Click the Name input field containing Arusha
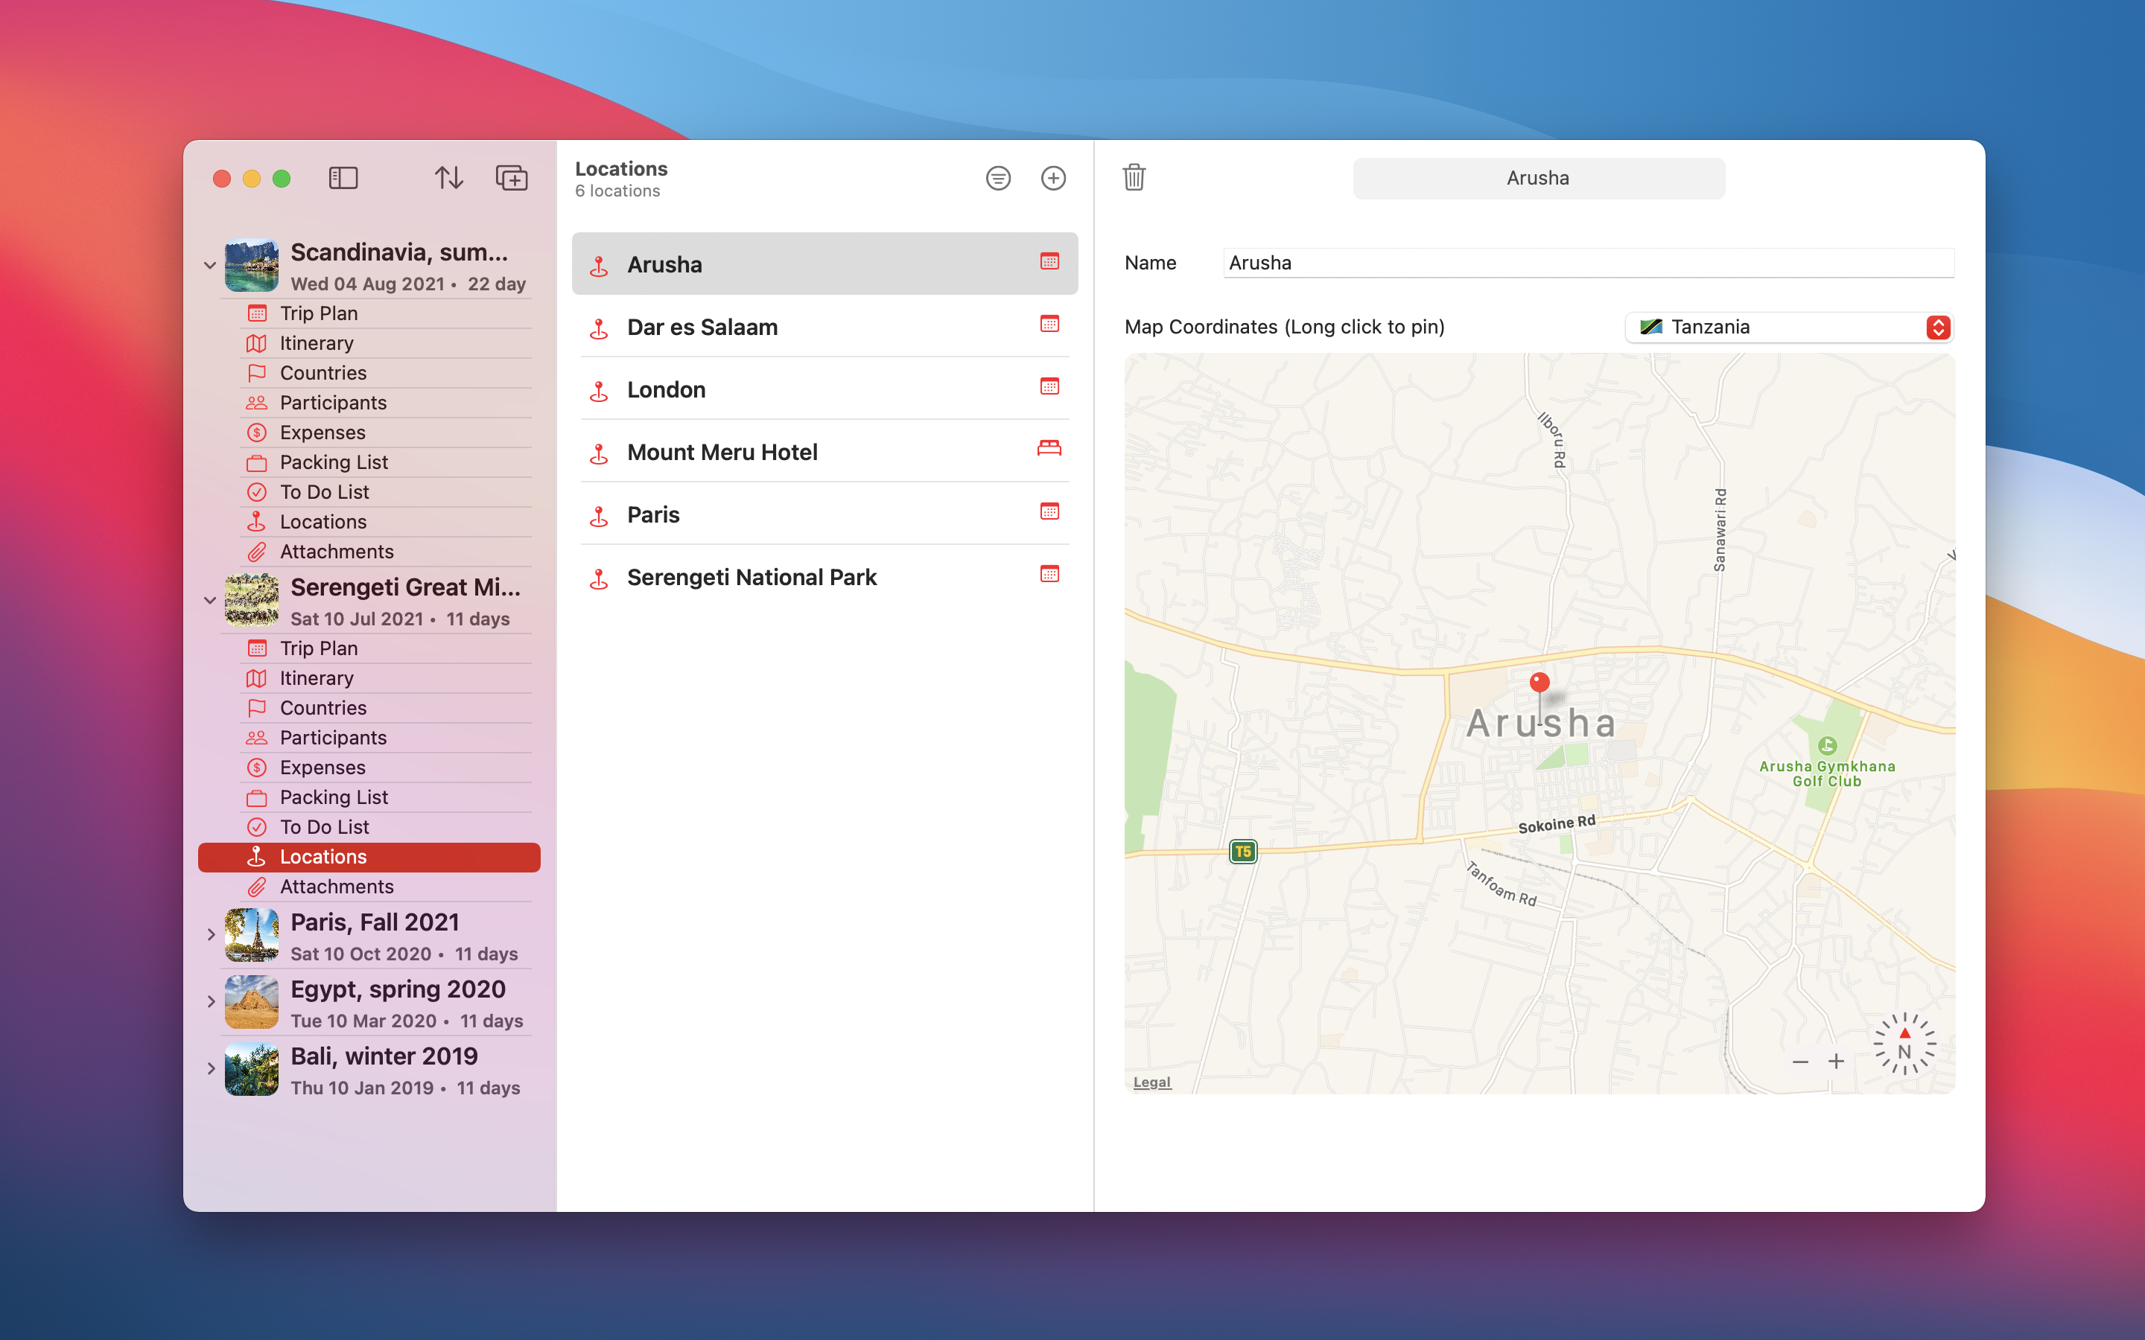This screenshot has width=2145, height=1340. (x=1589, y=264)
